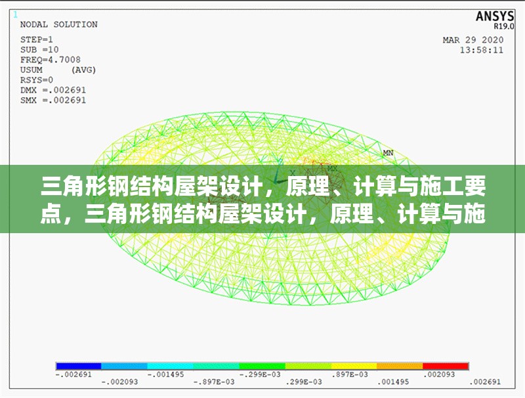525x398 pixels.
Task: Select the MN minimum displacement marker
Action: coord(387,152)
